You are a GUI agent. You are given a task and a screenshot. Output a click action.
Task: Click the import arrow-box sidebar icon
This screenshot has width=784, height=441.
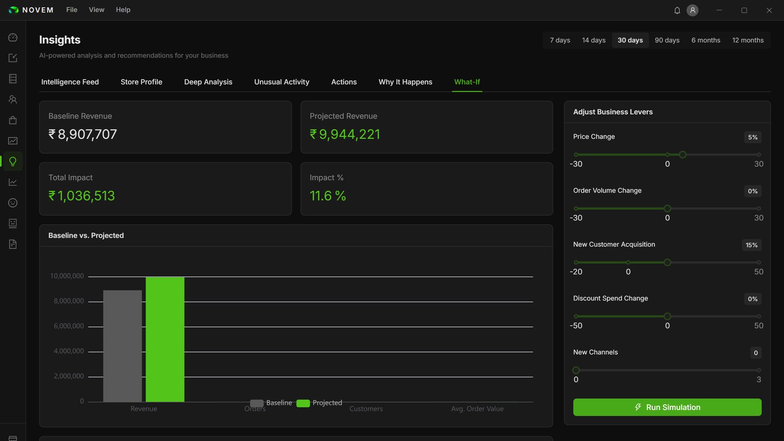point(13,58)
